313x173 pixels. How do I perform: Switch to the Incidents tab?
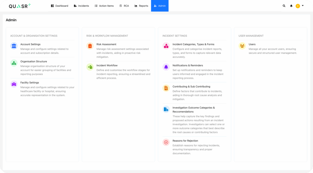click(x=81, y=6)
